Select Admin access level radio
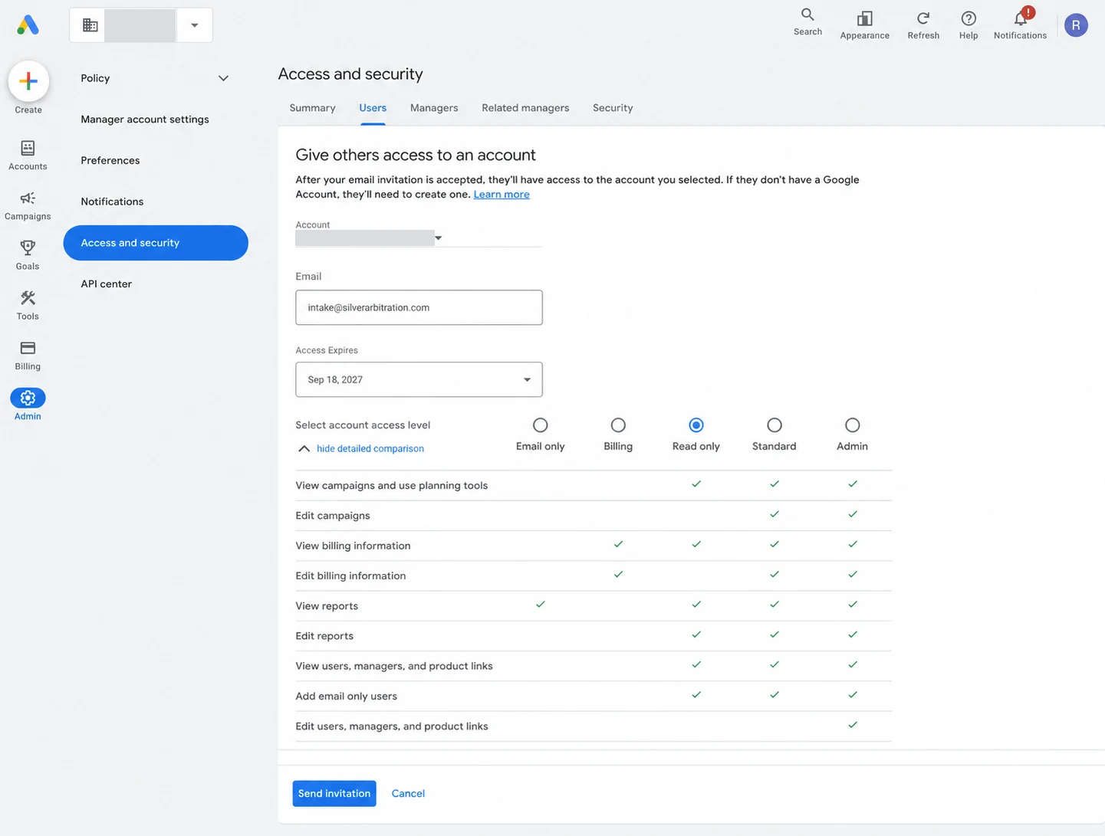This screenshot has height=836, width=1105. tap(853, 425)
